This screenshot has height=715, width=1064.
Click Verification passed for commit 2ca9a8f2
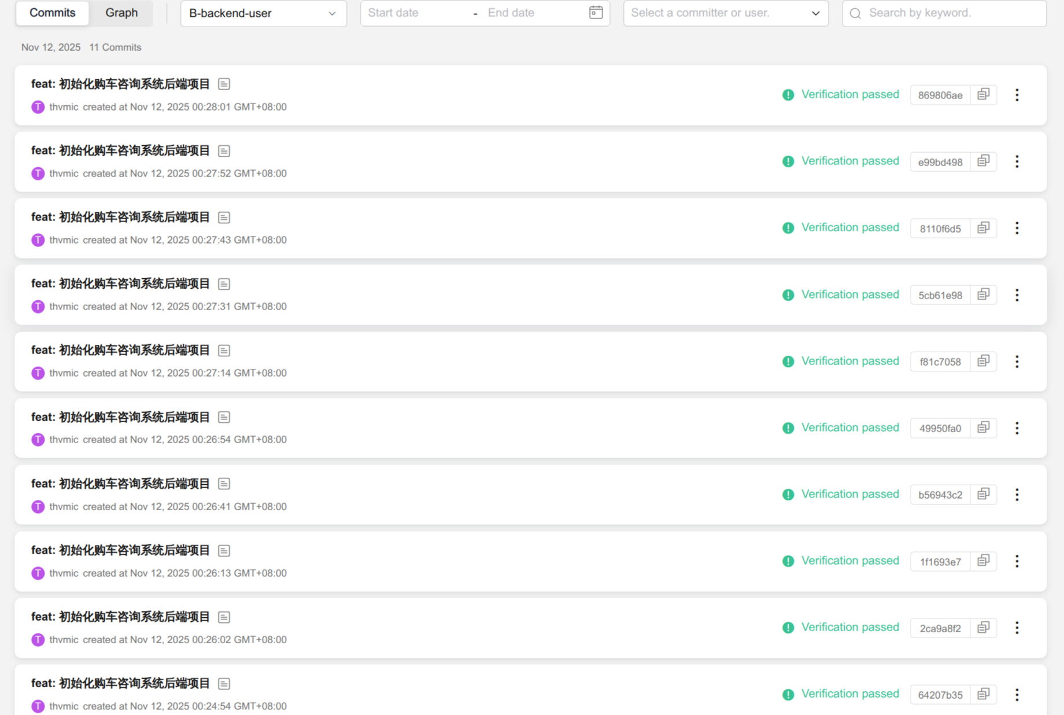pos(850,627)
